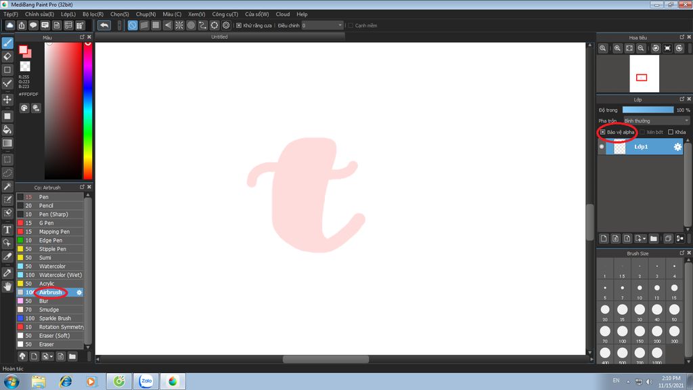Select the Eraser (Soft) brush
Viewport: 693px width, 390px height.
click(50, 336)
